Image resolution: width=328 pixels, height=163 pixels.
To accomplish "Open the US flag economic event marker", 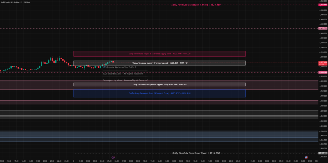I will pyautogui.click(x=307, y=157).
